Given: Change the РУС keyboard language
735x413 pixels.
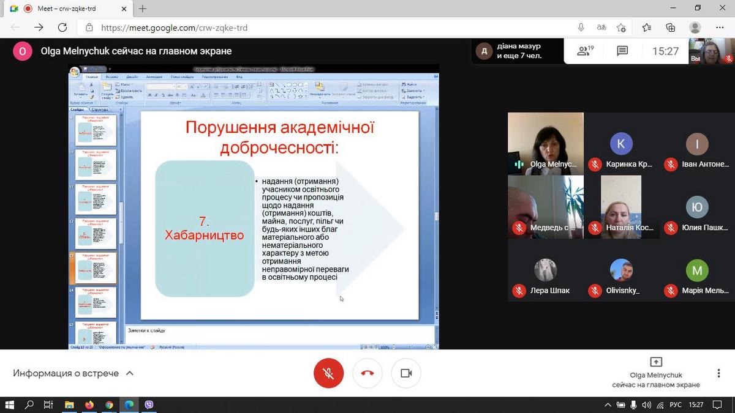Looking at the screenshot, I should click(676, 405).
